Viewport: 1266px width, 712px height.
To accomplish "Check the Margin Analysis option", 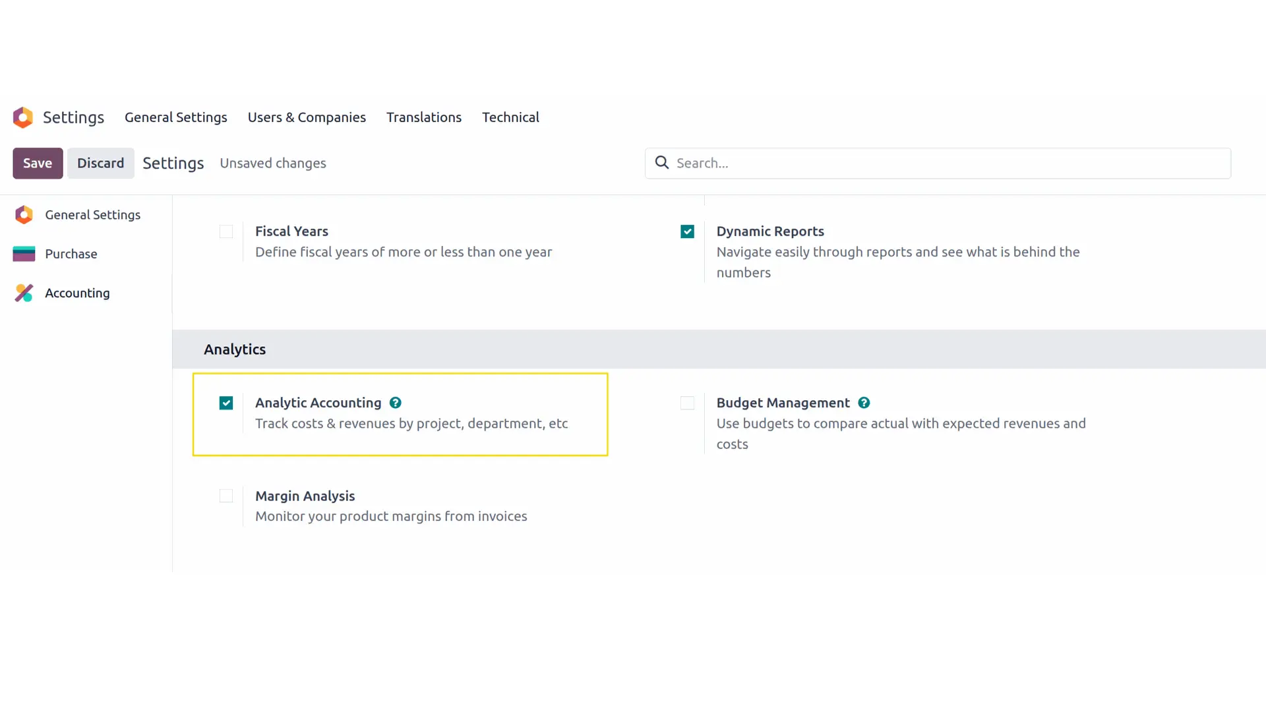I will coord(226,496).
